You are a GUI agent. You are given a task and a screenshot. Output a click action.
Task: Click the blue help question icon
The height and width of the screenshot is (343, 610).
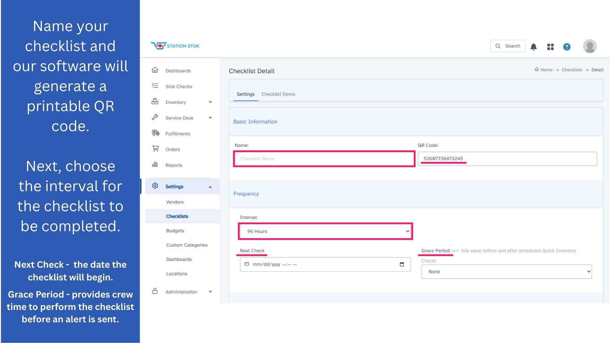click(566, 47)
